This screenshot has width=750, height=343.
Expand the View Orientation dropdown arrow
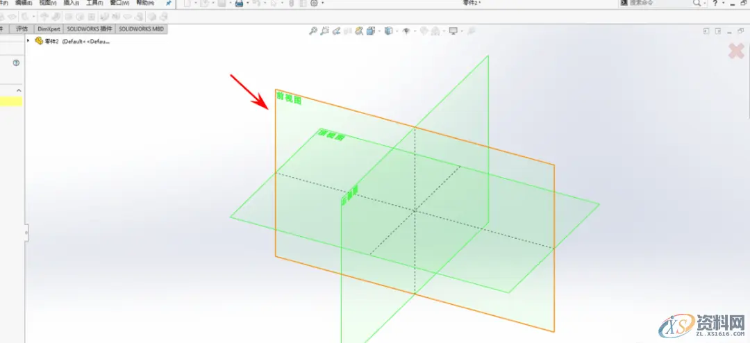coord(379,31)
